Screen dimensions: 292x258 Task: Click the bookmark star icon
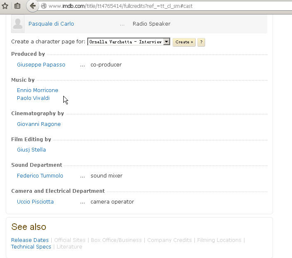(x=5, y=6)
